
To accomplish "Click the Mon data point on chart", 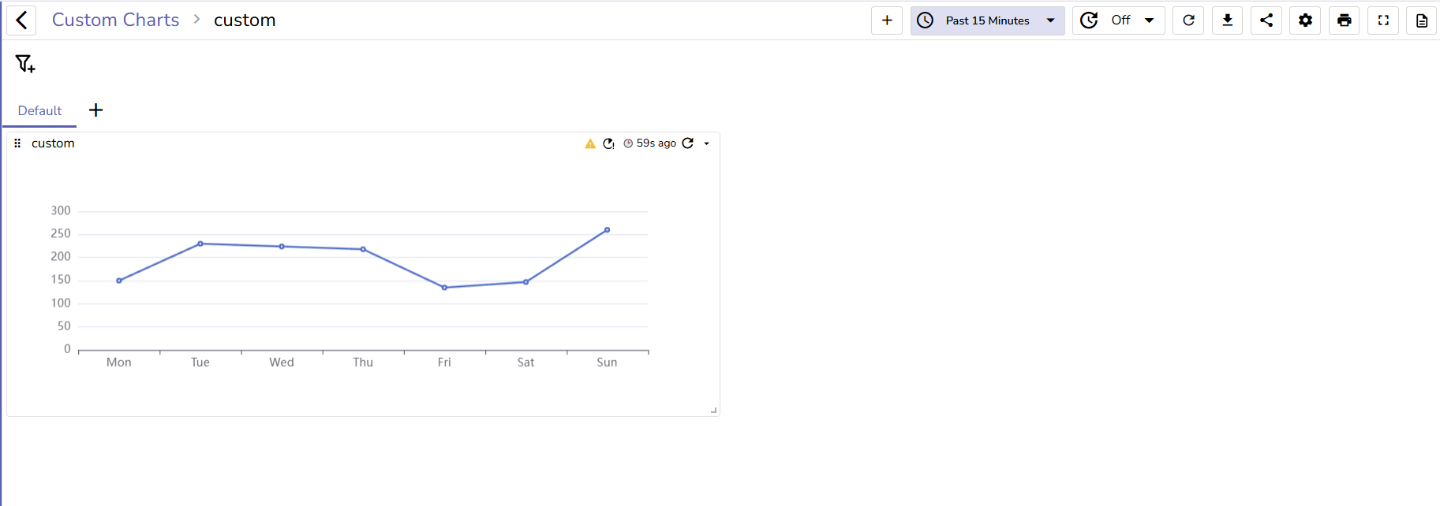I will coord(119,281).
